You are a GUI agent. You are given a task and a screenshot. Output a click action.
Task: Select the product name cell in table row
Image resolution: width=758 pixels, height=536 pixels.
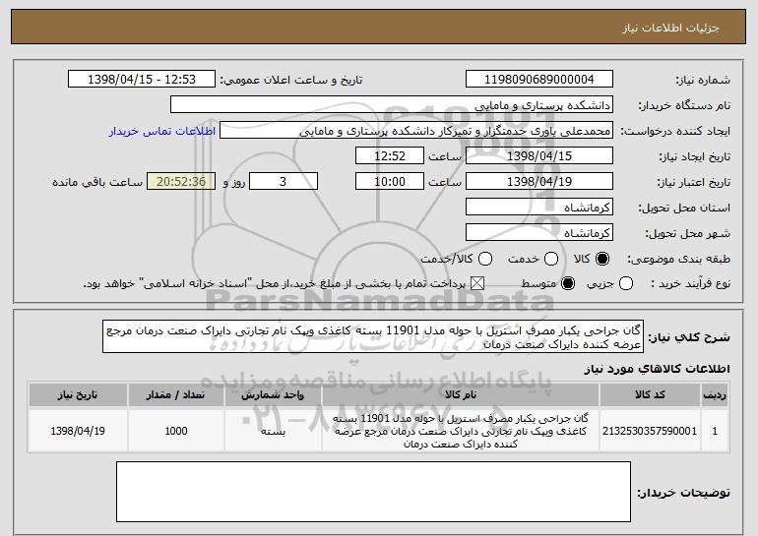pyautogui.click(x=461, y=431)
